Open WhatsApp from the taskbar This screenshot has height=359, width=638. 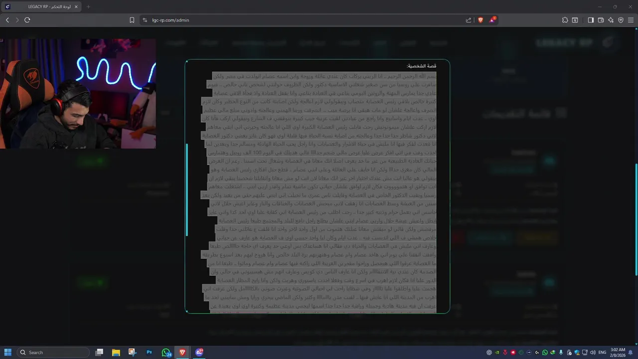point(166,353)
